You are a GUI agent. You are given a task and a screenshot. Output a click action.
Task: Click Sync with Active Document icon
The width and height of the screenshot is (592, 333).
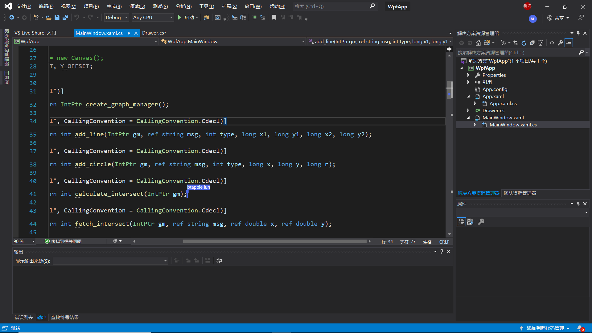point(516,43)
